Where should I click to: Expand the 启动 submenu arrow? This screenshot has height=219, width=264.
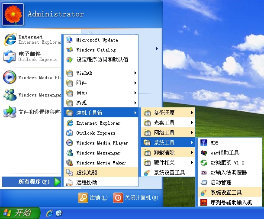pyautogui.click(x=135, y=93)
